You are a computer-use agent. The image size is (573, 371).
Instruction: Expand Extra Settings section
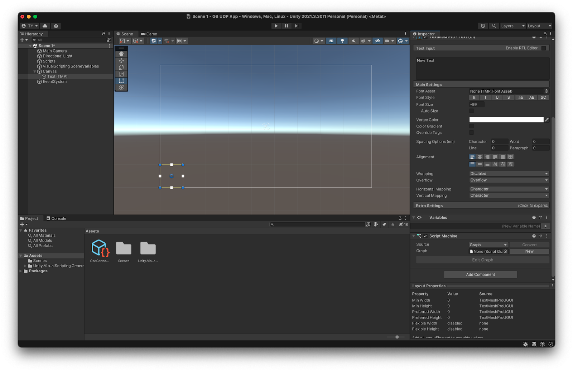pos(481,206)
